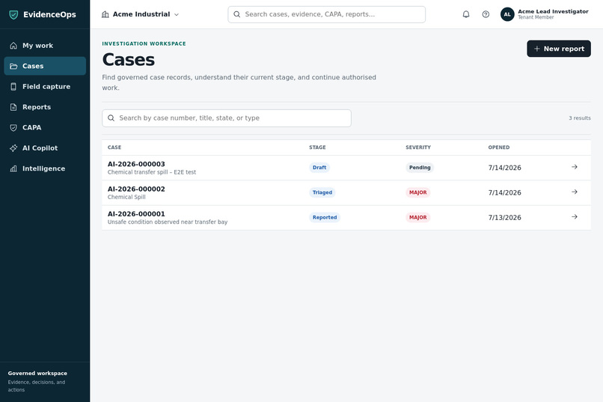603x402 pixels.
Task: Launch AI Copilot from sidebar
Action: click(x=45, y=148)
